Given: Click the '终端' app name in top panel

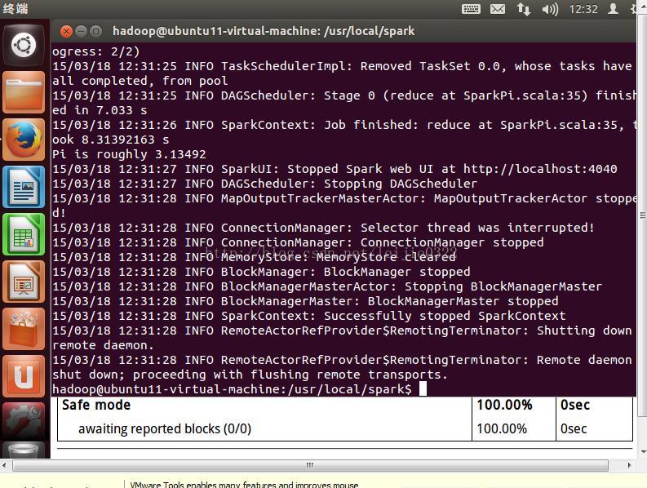Looking at the screenshot, I should click(x=16, y=8).
